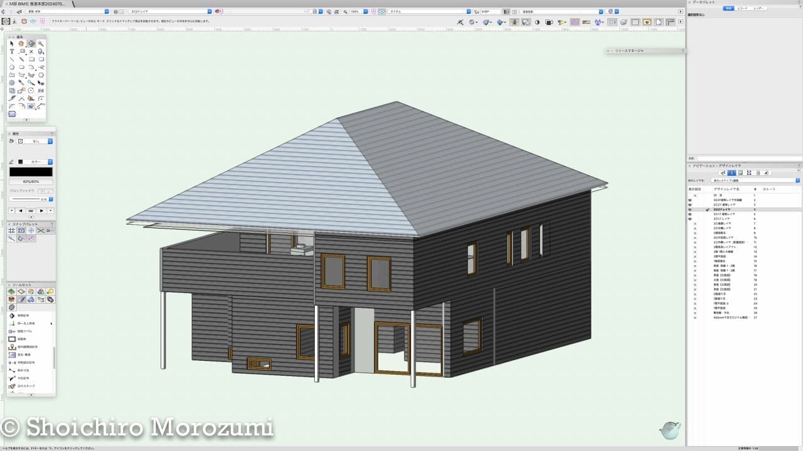Toggle Snap to Object in Snapping palette

pos(21,231)
